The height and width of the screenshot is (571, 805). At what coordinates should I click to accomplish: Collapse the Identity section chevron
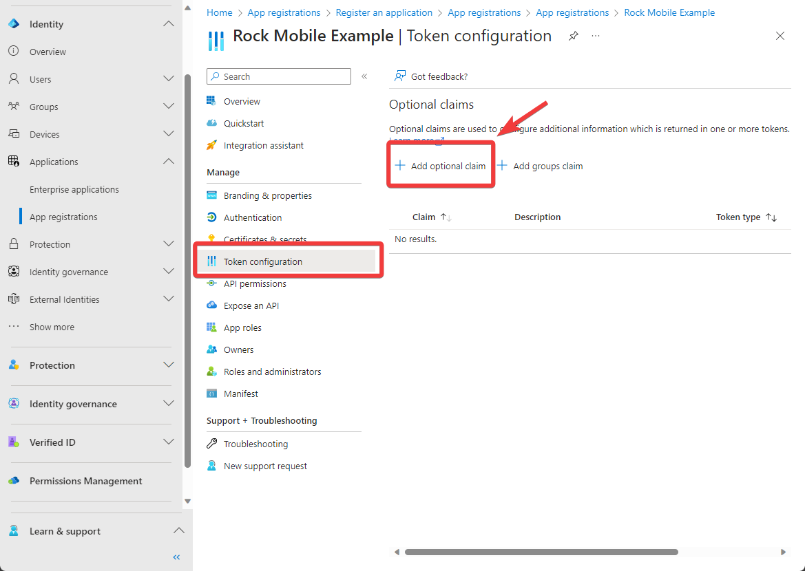(x=169, y=23)
